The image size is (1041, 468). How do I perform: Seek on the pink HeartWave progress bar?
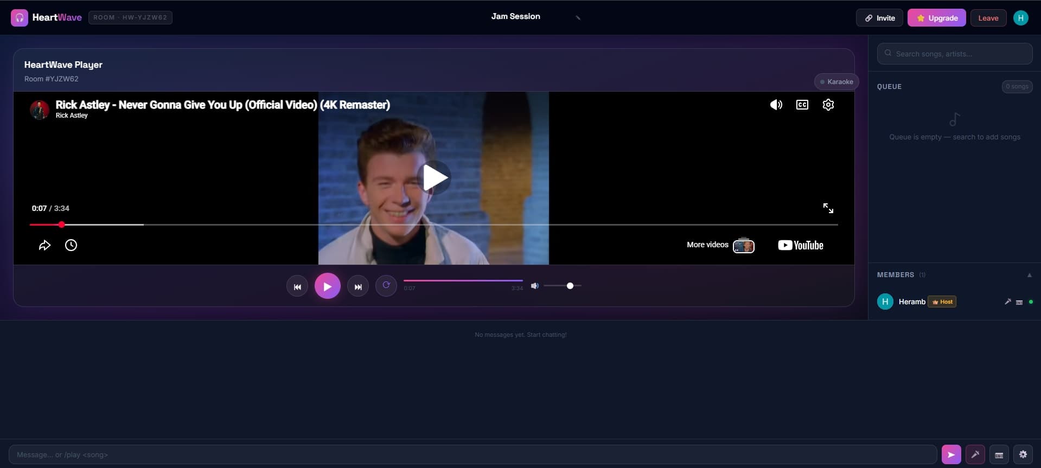coord(463,281)
